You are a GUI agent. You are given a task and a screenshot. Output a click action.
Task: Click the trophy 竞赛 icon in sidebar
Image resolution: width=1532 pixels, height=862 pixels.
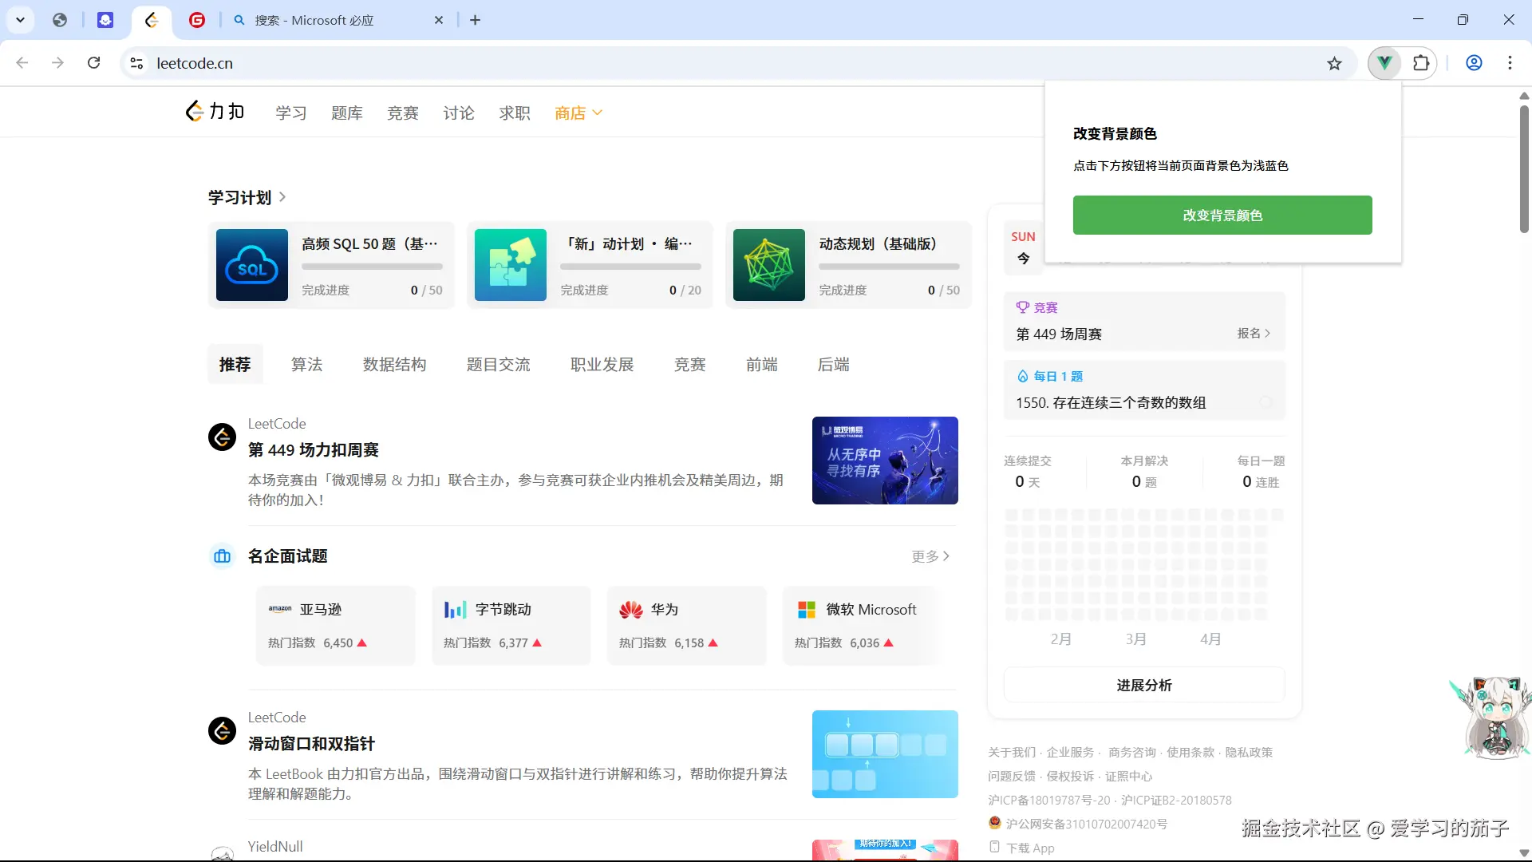coord(1022,307)
